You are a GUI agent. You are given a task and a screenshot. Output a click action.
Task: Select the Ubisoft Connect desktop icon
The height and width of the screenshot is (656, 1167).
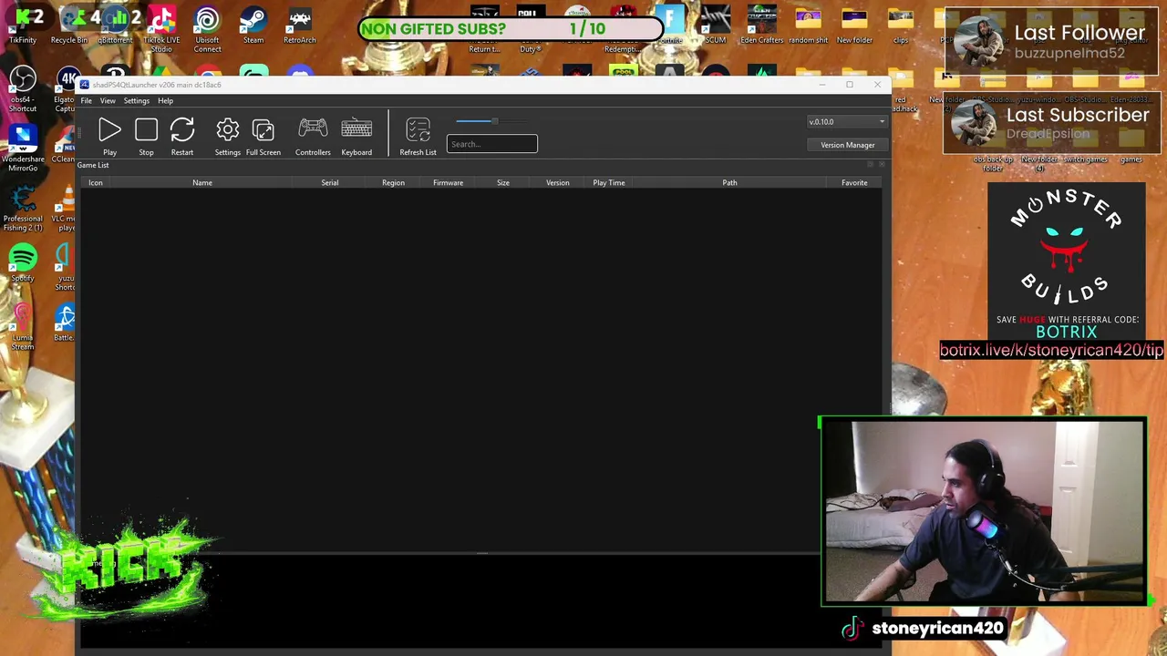[x=207, y=30]
